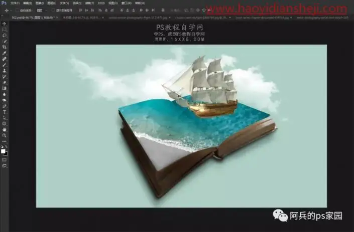Select the Spot Healing Brush tool

click(5, 59)
